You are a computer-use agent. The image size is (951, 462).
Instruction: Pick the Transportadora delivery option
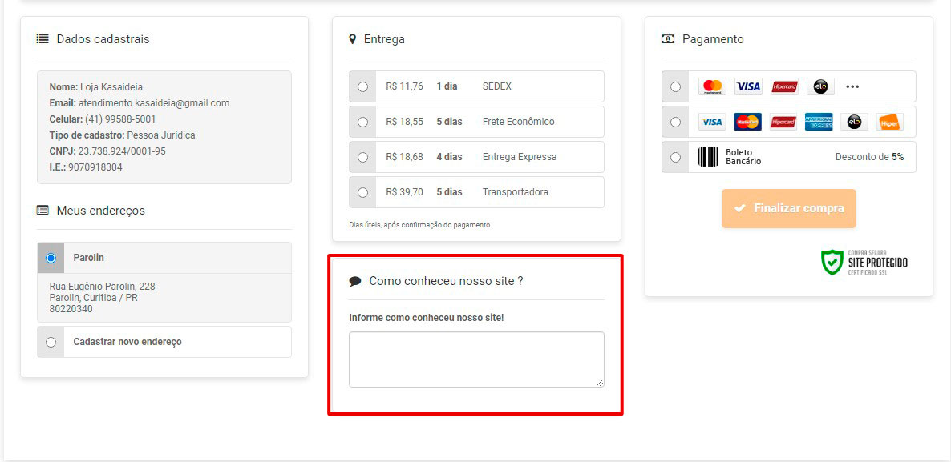click(363, 192)
